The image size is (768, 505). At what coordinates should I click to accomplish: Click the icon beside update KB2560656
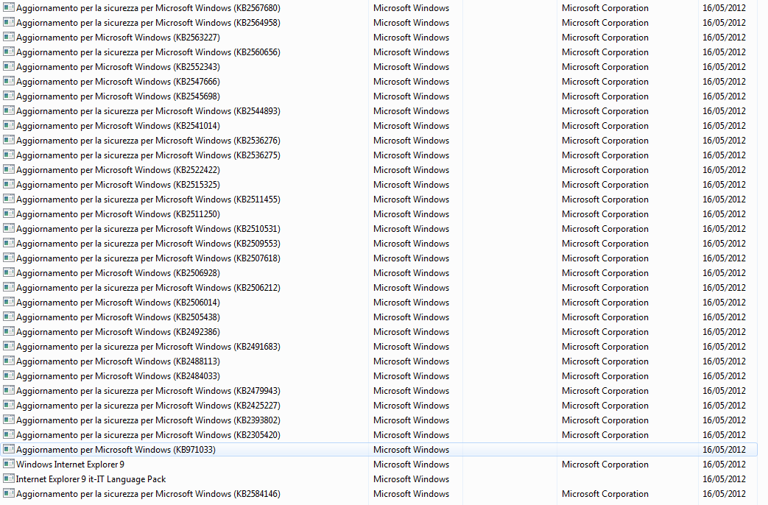9,52
